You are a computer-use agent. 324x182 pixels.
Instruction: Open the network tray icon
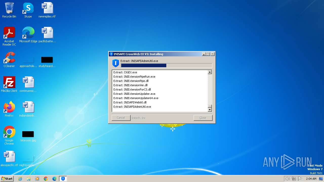point(294,179)
